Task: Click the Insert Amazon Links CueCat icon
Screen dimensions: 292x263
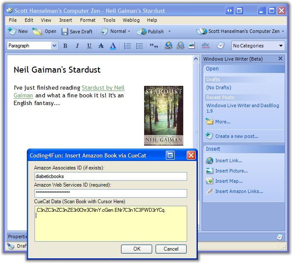Action: [x=209, y=191]
